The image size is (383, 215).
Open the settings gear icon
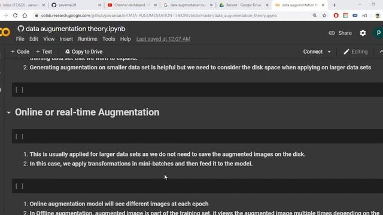coord(363,33)
